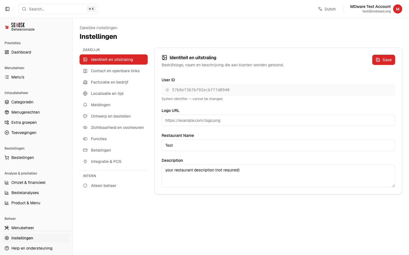Navigate to Dashboard

coord(36,52)
